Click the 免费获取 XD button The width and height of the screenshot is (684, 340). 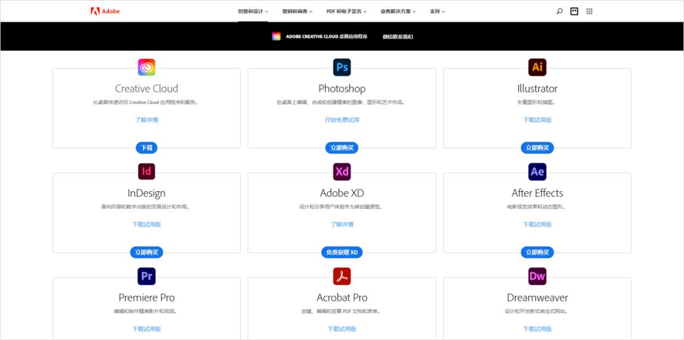[x=342, y=253]
